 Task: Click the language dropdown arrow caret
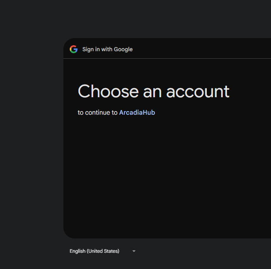click(134, 251)
